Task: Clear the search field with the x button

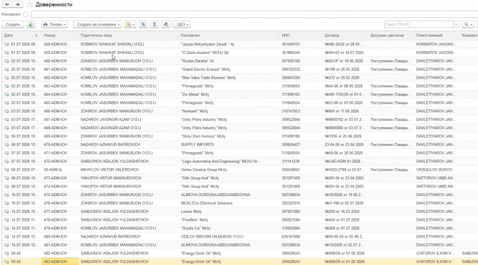Action: [x=456, y=24]
